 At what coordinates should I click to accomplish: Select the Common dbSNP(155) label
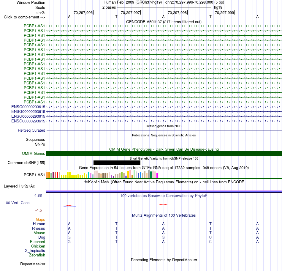[26, 163]
